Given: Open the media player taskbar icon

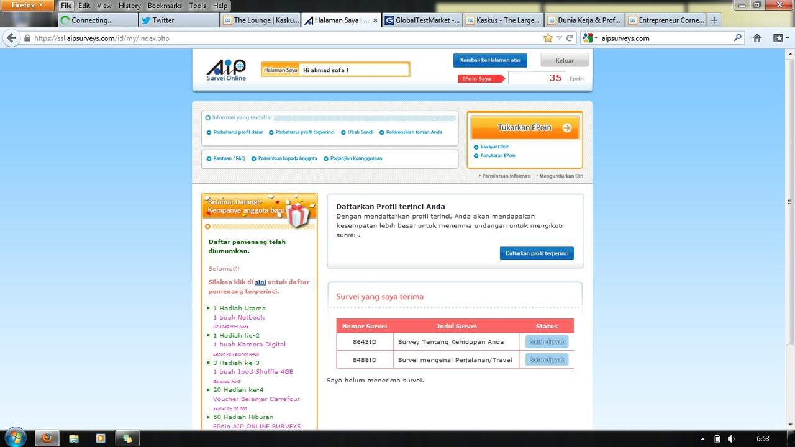Looking at the screenshot, I should [x=101, y=438].
